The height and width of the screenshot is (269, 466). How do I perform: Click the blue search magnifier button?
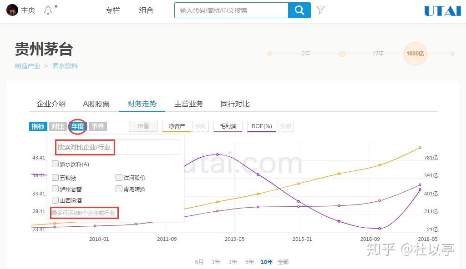tap(299, 10)
